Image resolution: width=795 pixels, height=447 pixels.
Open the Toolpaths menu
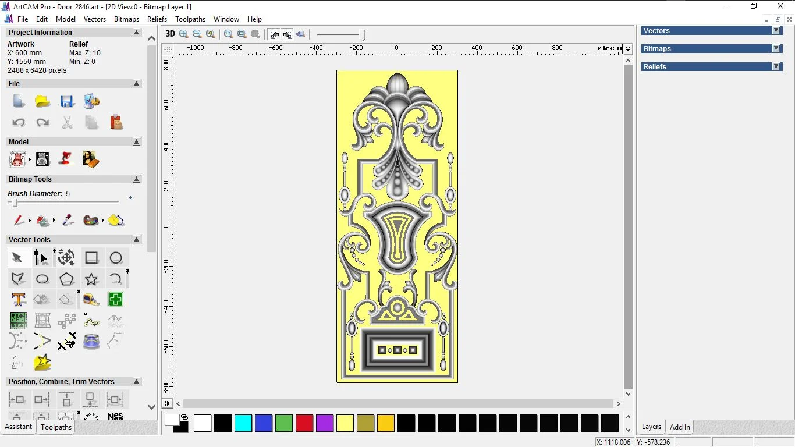pyautogui.click(x=190, y=19)
